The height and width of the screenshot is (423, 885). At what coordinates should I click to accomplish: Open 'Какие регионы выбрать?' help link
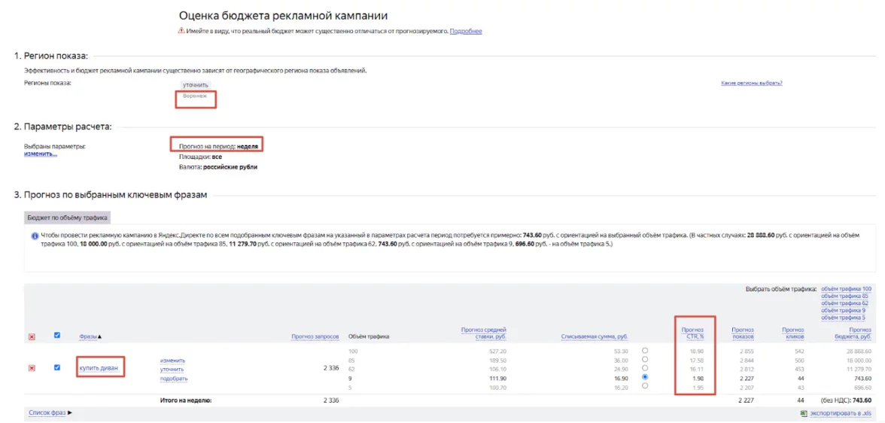[751, 83]
